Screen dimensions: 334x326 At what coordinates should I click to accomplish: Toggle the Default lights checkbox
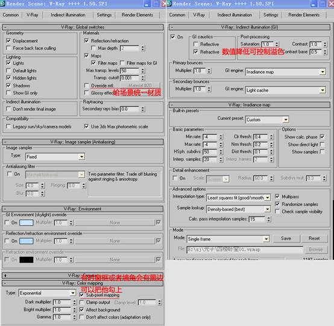[x=8, y=71]
